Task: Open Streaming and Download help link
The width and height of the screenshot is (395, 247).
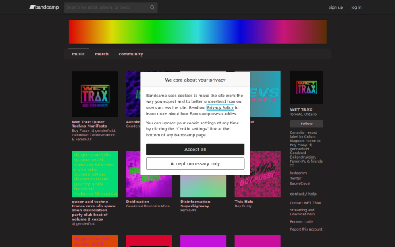Action: pos(302,212)
